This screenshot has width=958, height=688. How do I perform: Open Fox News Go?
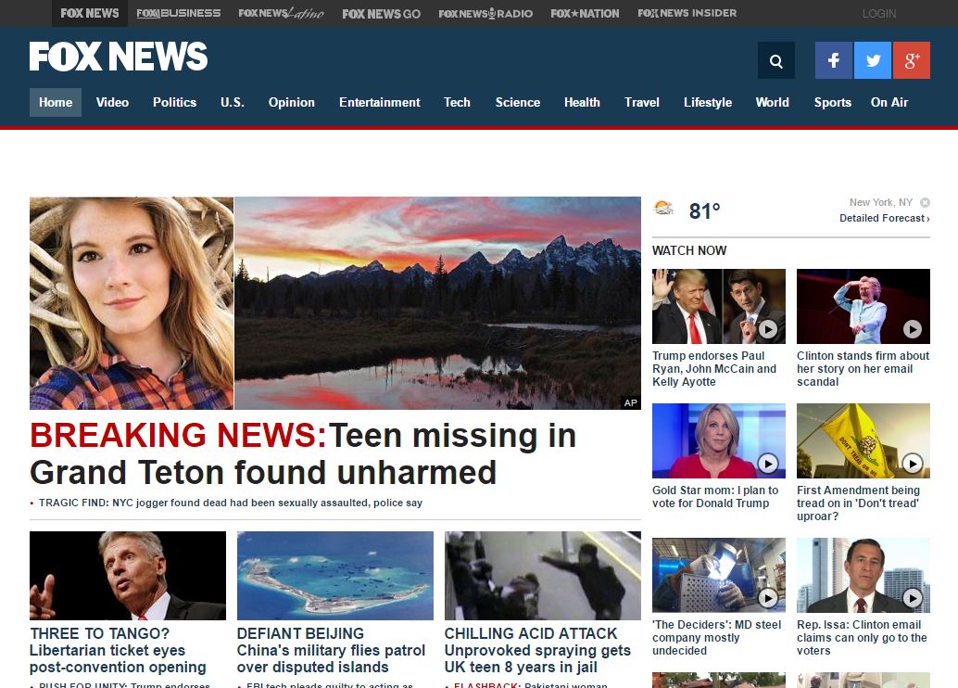[381, 14]
